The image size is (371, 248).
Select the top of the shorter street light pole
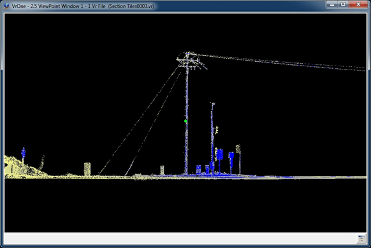tap(212, 104)
